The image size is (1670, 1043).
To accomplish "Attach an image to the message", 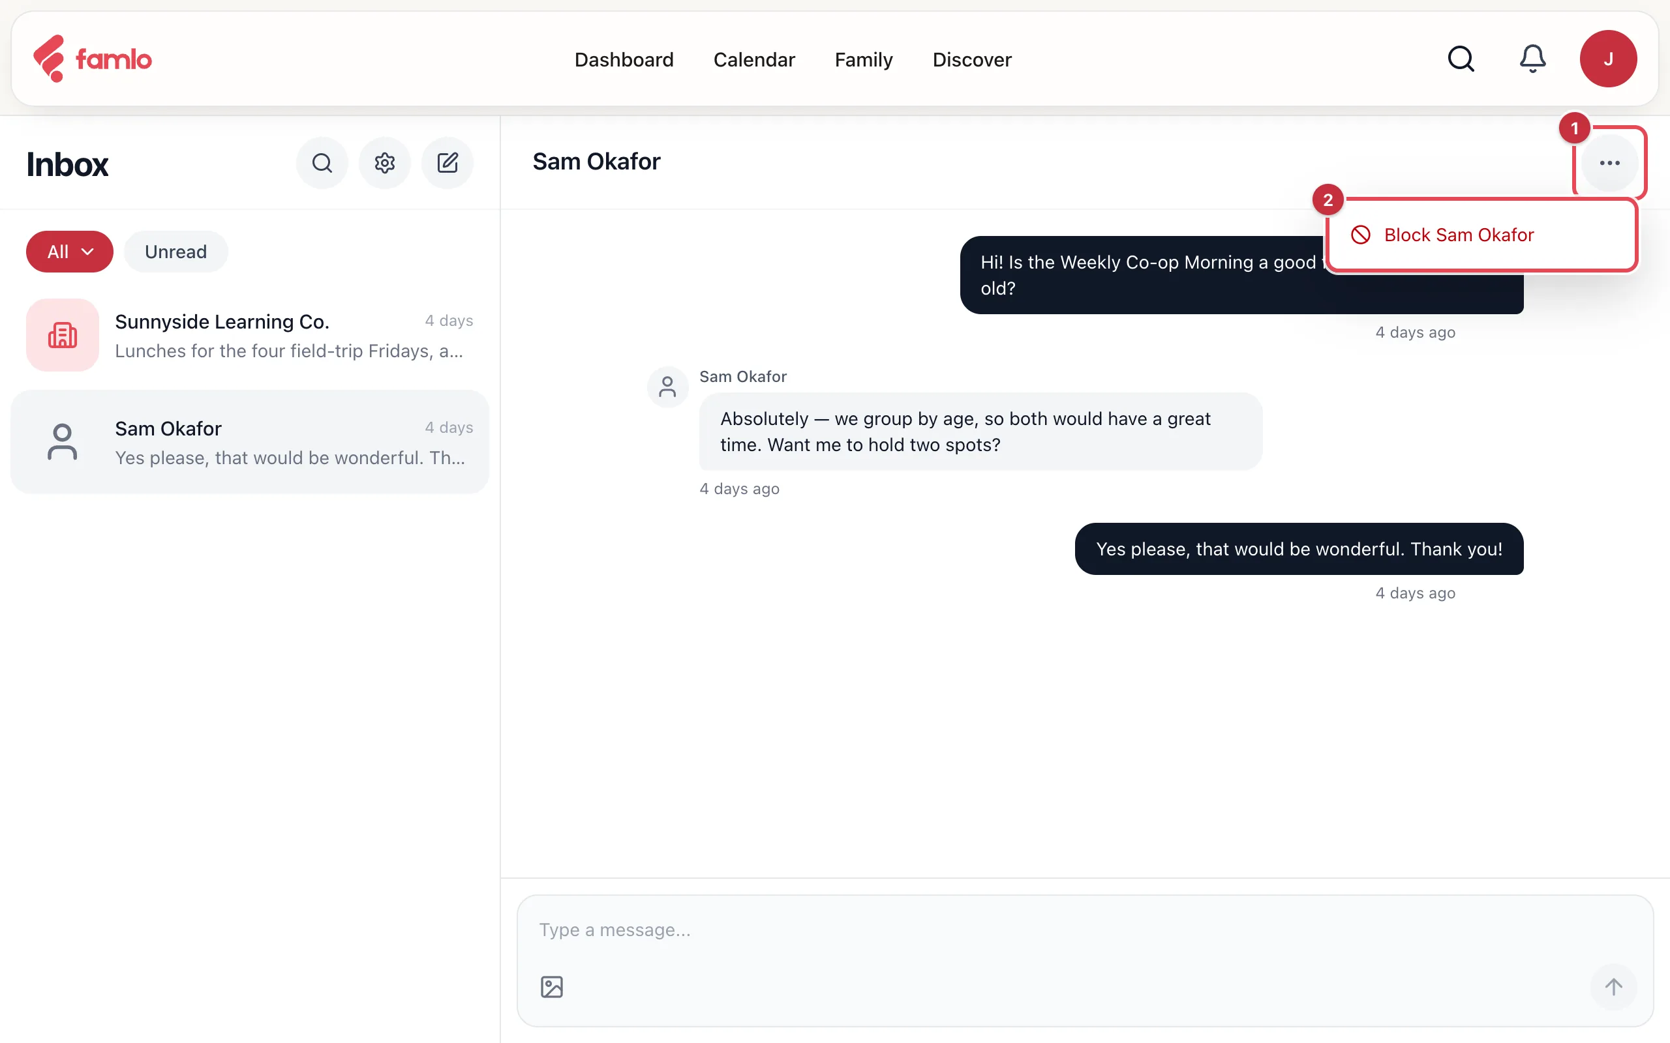I will coord(551,986).
